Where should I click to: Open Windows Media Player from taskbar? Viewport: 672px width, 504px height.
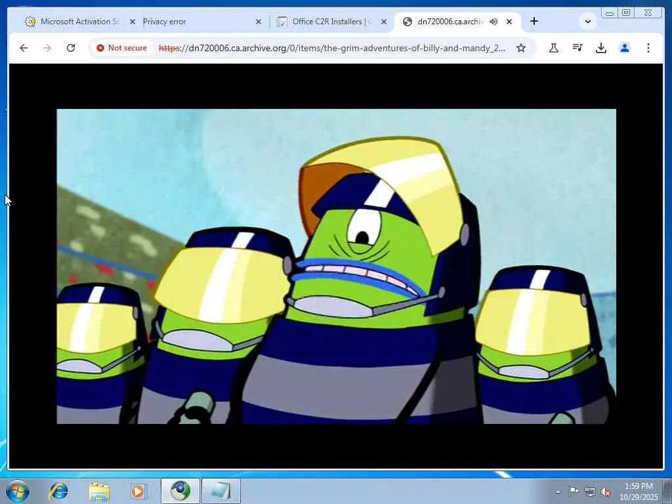pos(139,491)
